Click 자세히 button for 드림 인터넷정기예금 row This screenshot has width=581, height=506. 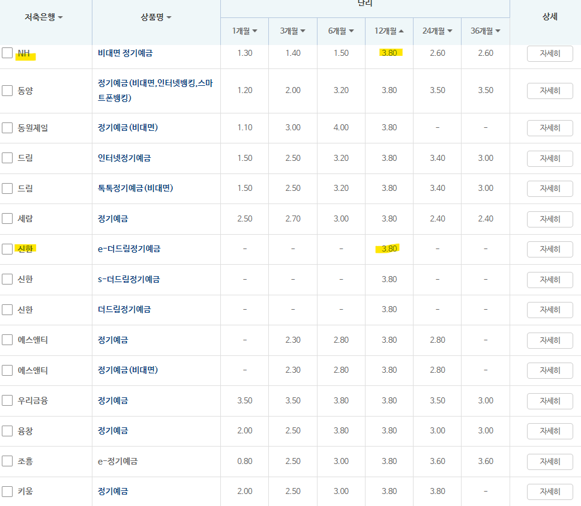[550, 158]
